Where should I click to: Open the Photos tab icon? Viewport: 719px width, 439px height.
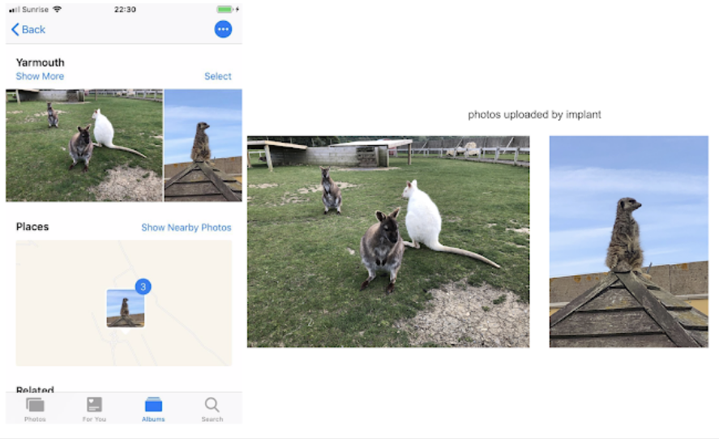[x=35, y=405]
